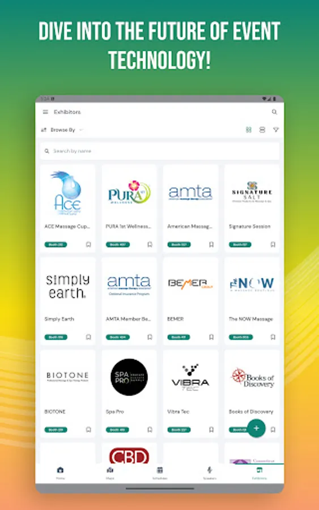Tap booth badge on Spa Pro card
319x510 pixels.
coord(117,430)
